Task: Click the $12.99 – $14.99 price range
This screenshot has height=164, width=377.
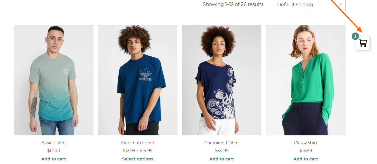Action: [x=138, y=151]
